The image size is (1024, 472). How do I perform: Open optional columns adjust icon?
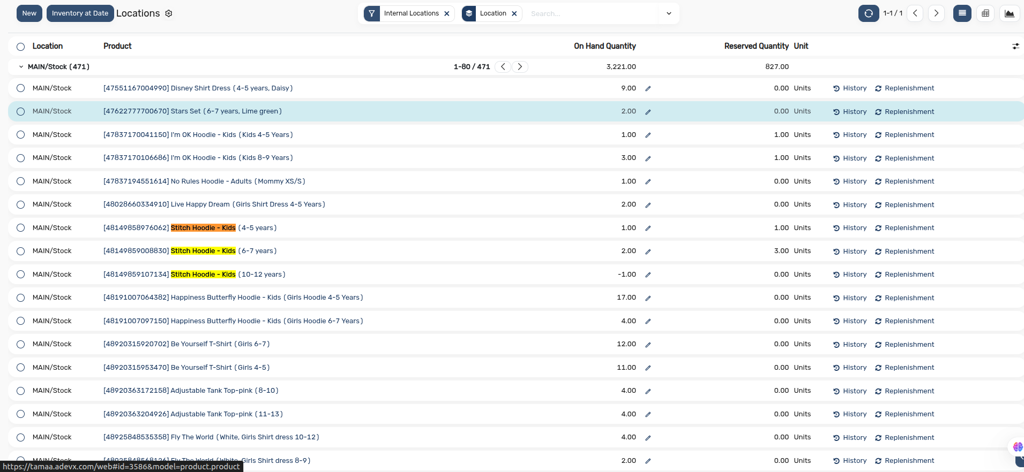[1015, 47]
